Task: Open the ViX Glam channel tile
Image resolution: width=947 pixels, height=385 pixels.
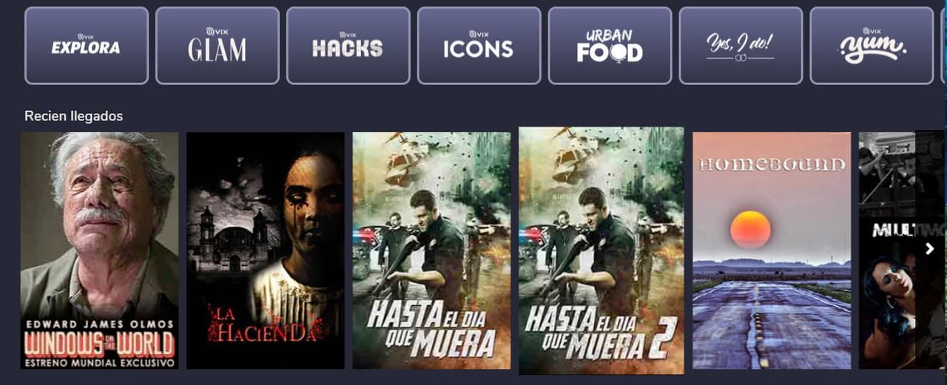Action: [218, 46]
